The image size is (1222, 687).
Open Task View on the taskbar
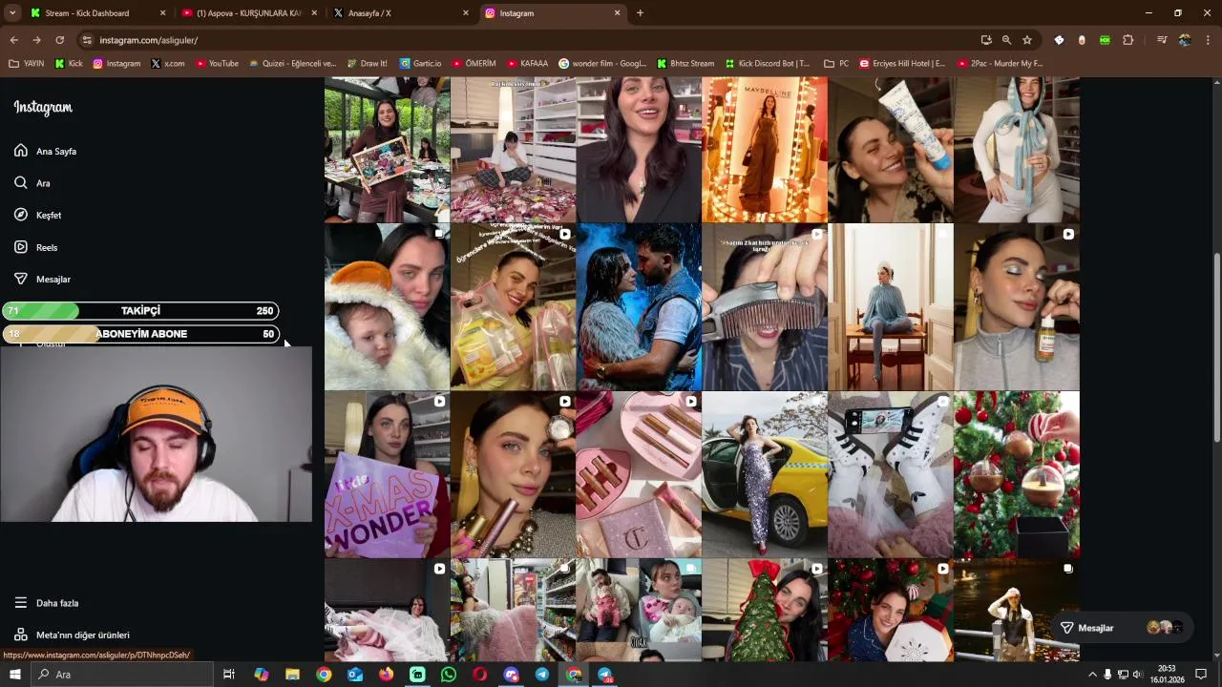[229, 675]
